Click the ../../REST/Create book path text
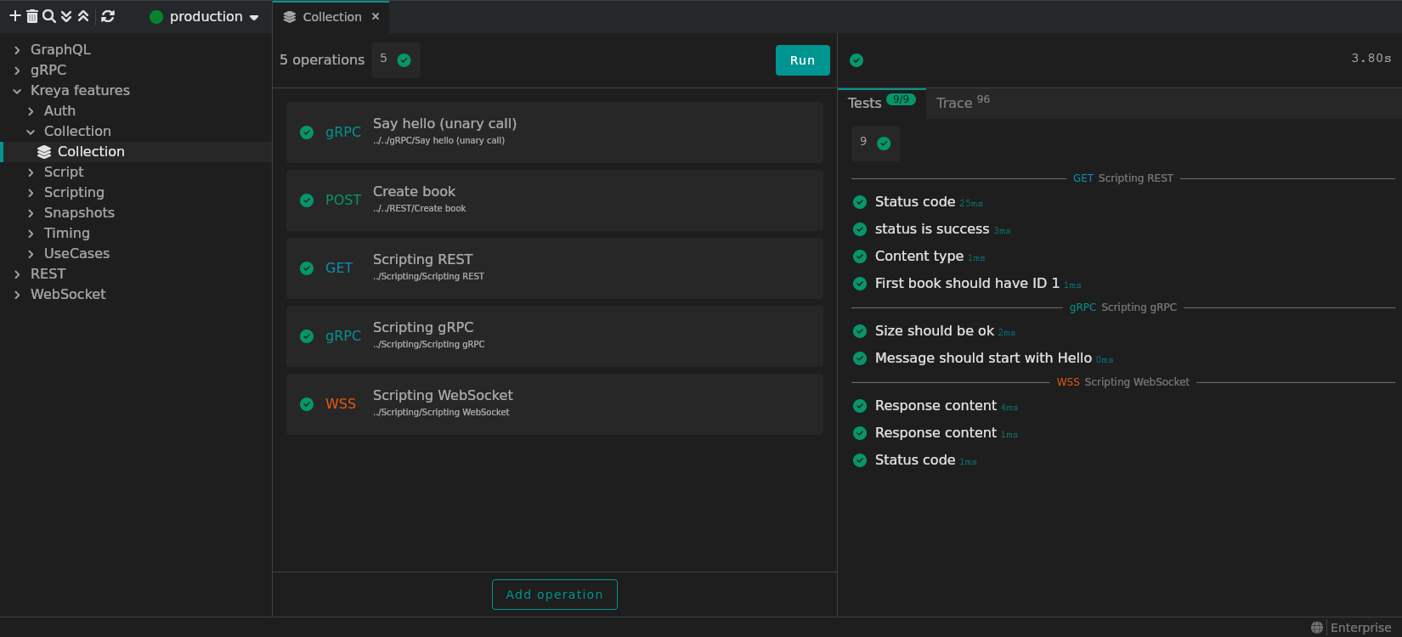1402x637 pixels. click(x=419, y=209)
